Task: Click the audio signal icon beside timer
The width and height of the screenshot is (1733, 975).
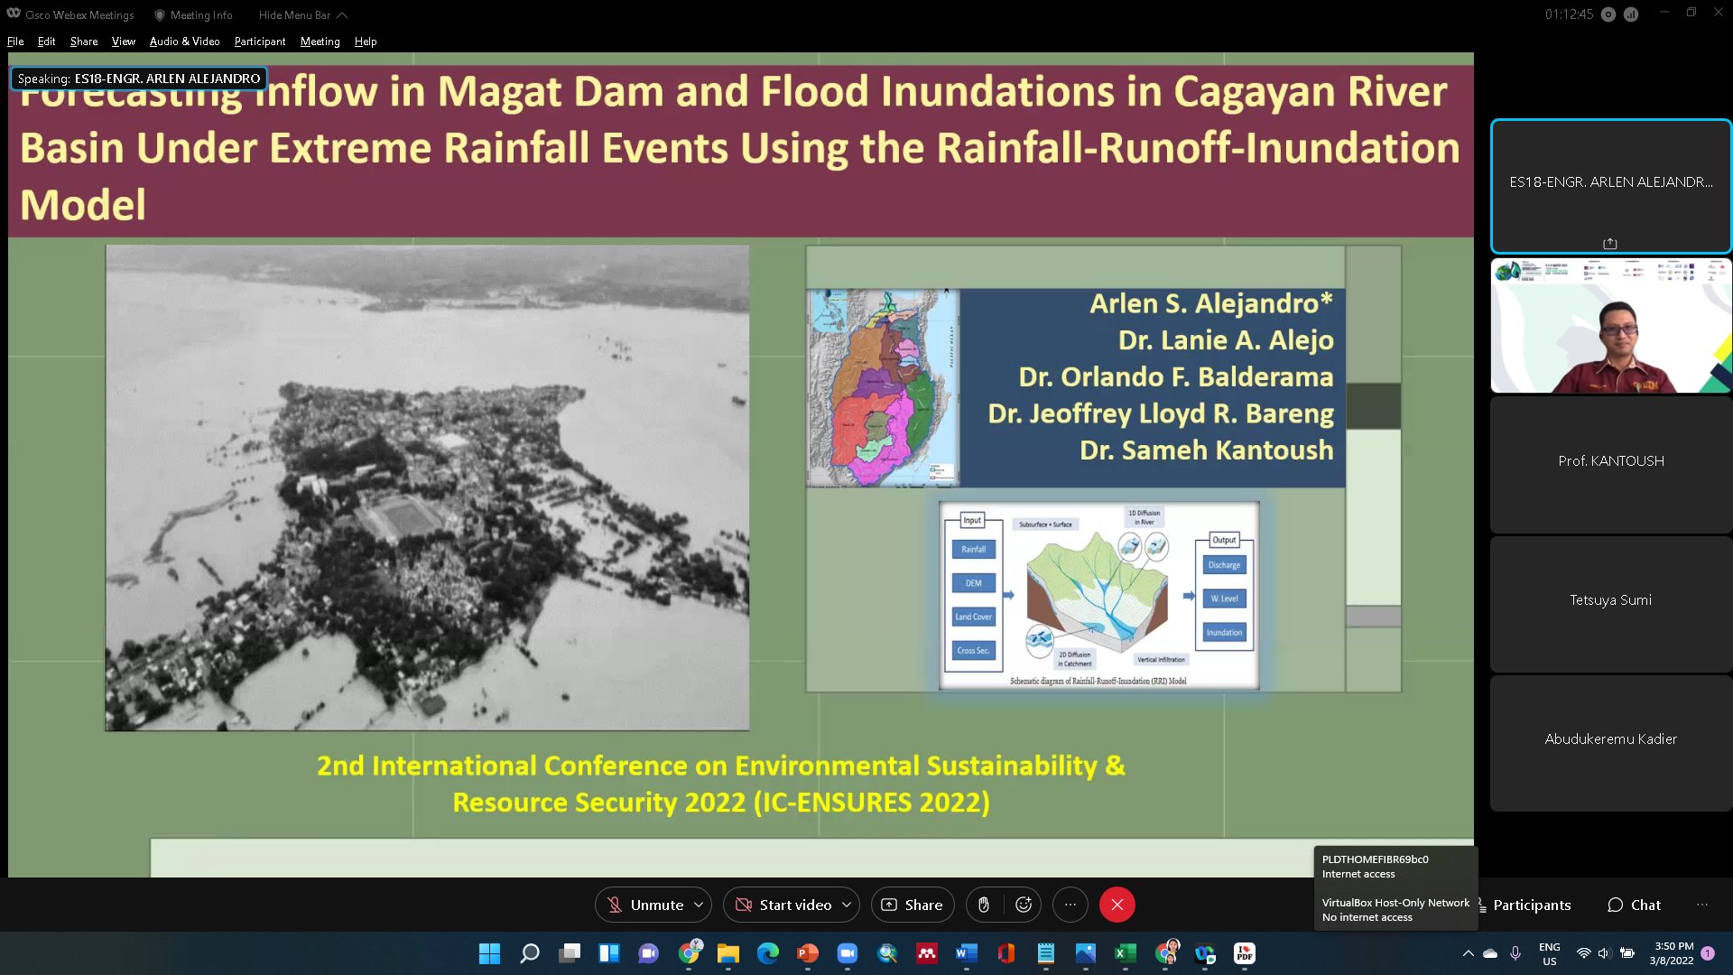Action: [x=1631, y=14]
